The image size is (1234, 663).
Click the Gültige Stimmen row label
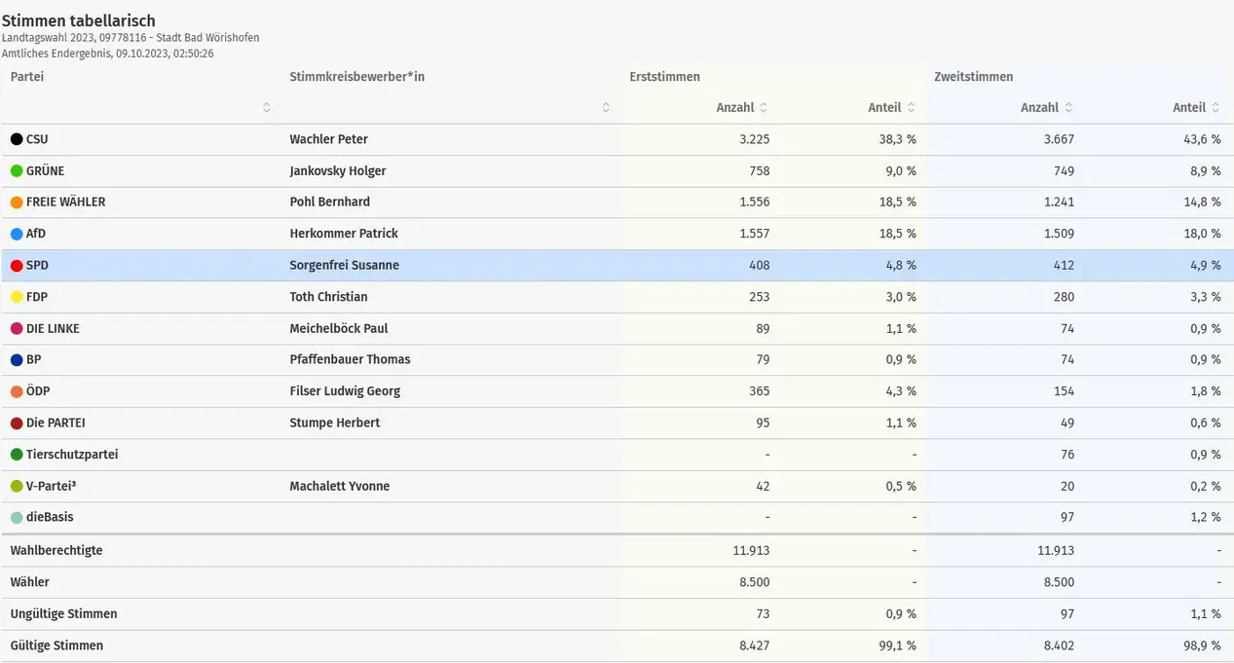point(56,645)
